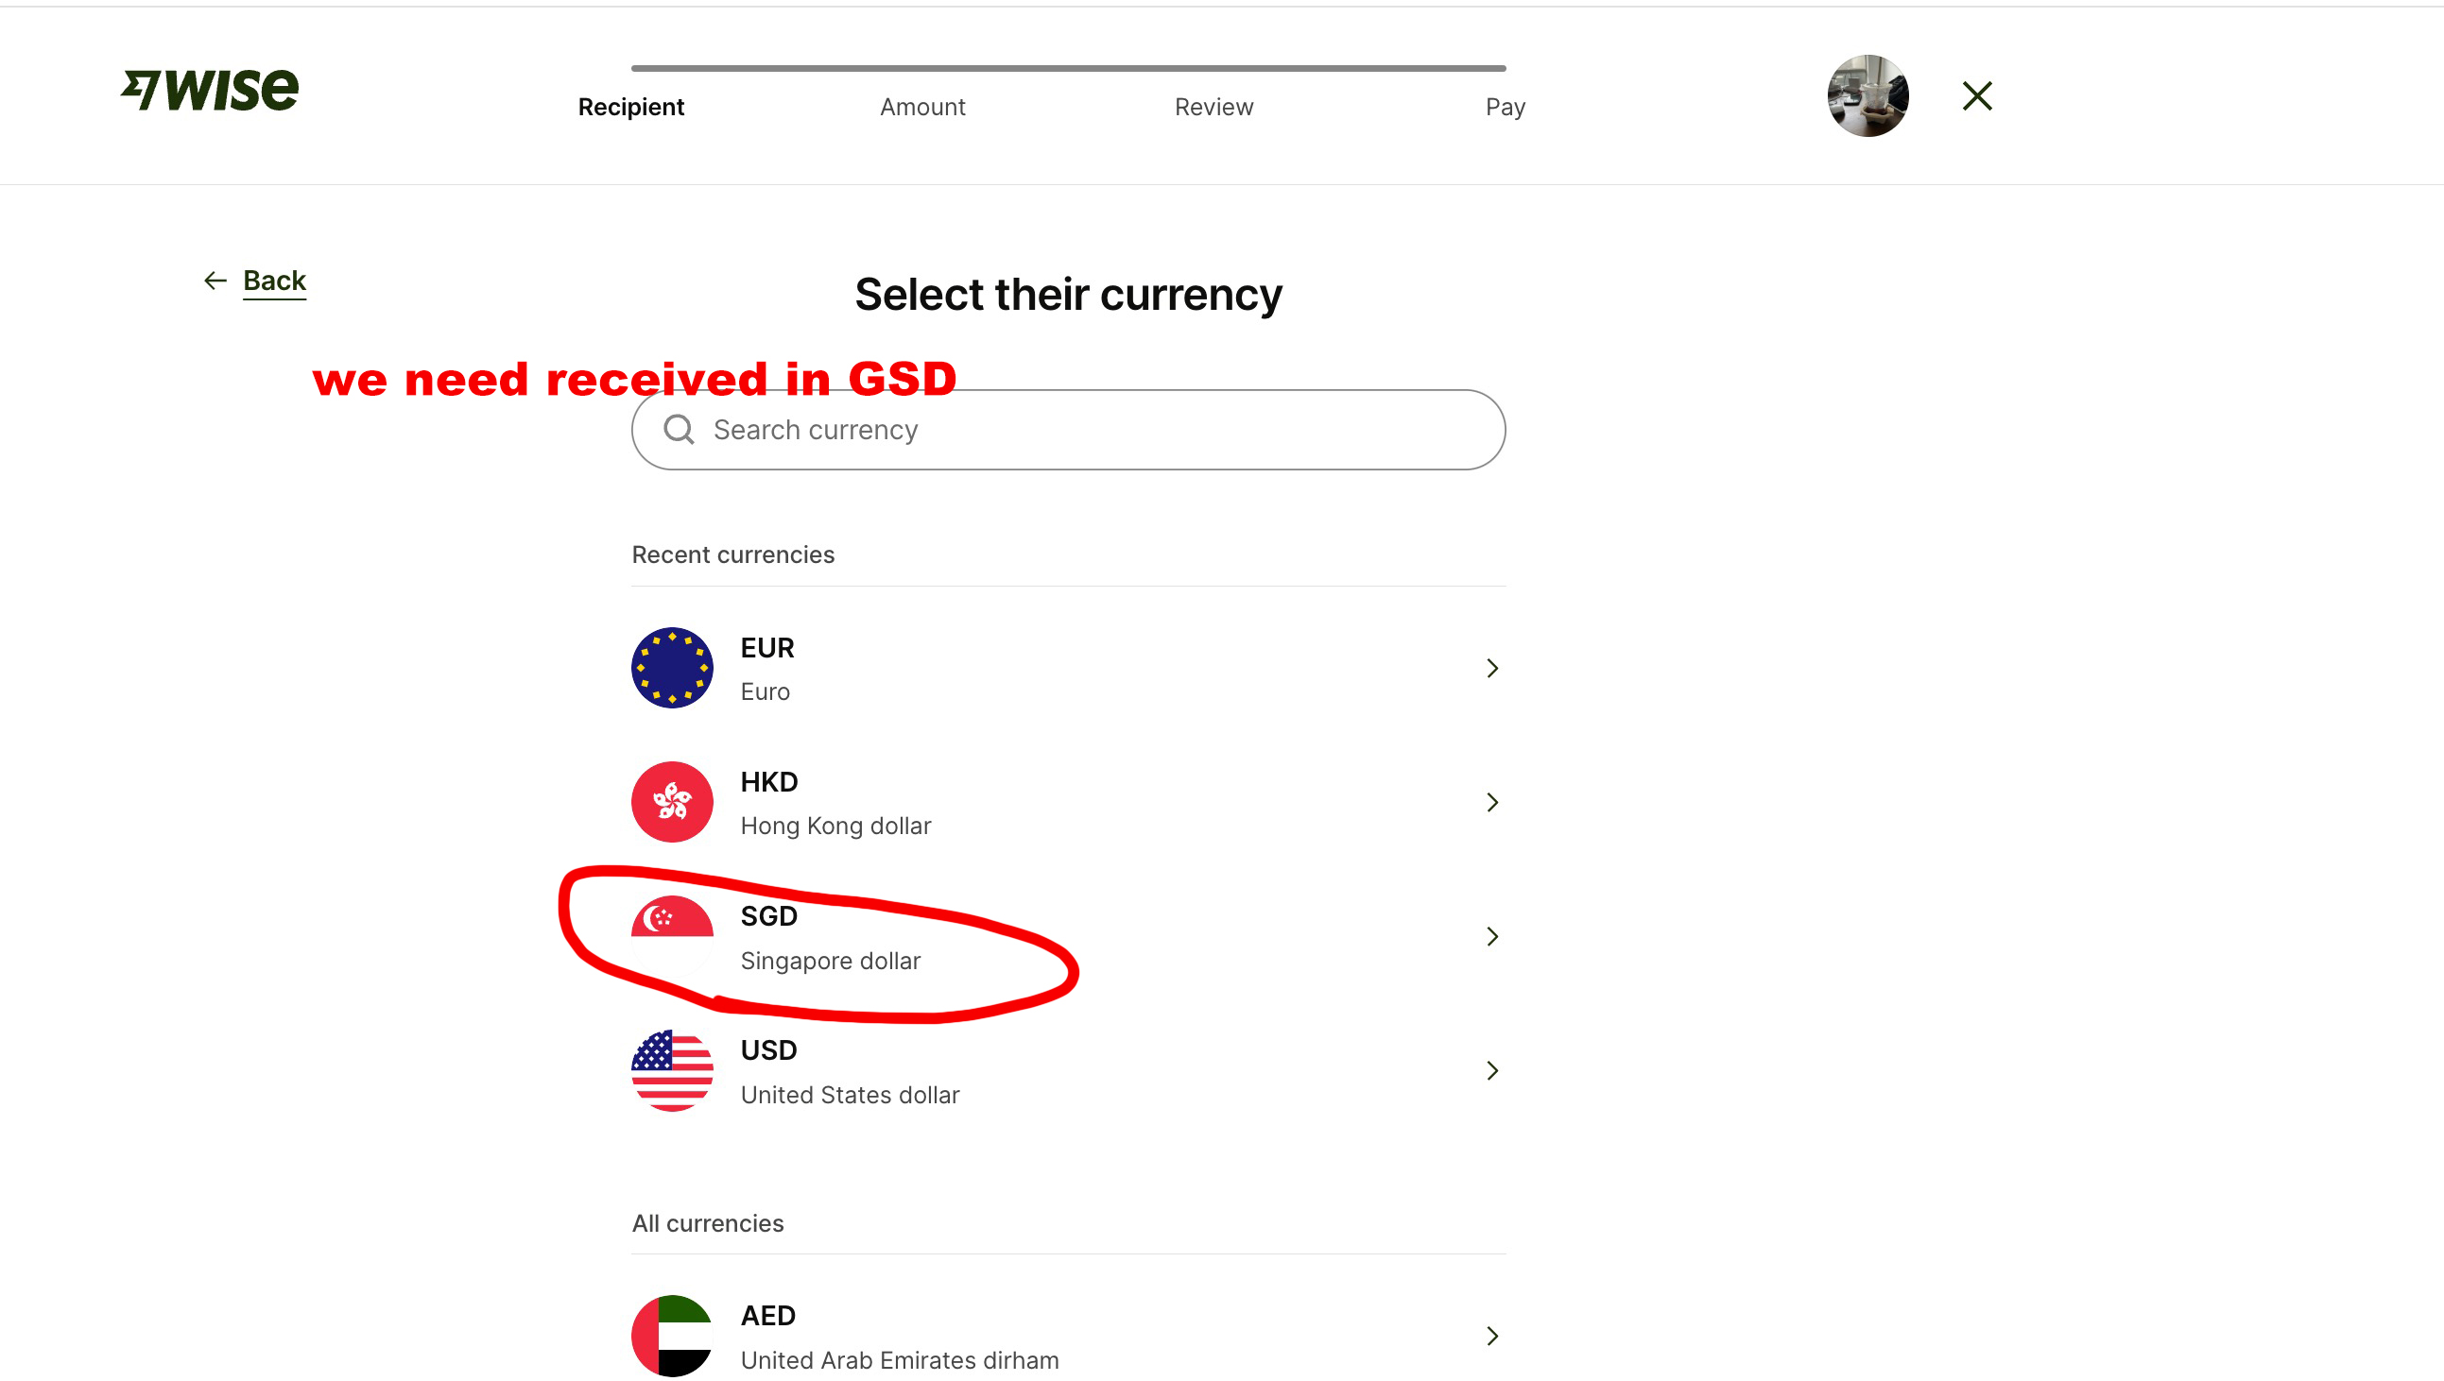2444x1381 pixels.
Task: Click the Euro flag icon
Action: (672, 668)
